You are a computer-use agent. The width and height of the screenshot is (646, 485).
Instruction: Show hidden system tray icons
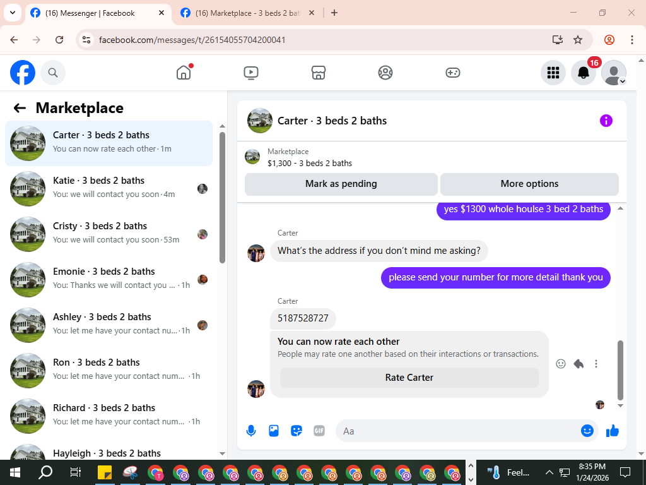(x=549, y=472)
